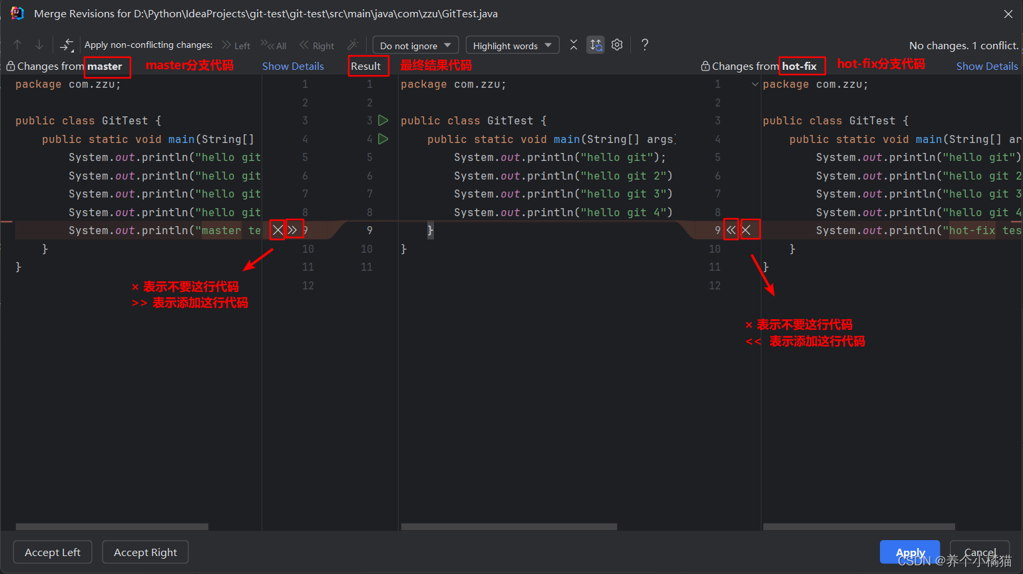
Task: Click the Result pane horizontal scrollbar
Action: tap(509, 527)
